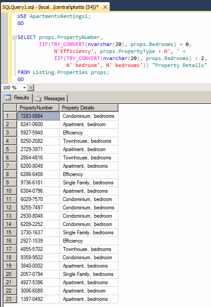The image size is (211, 307).
Task: Open the 100 % zoom dropdown
Action: 24,88
